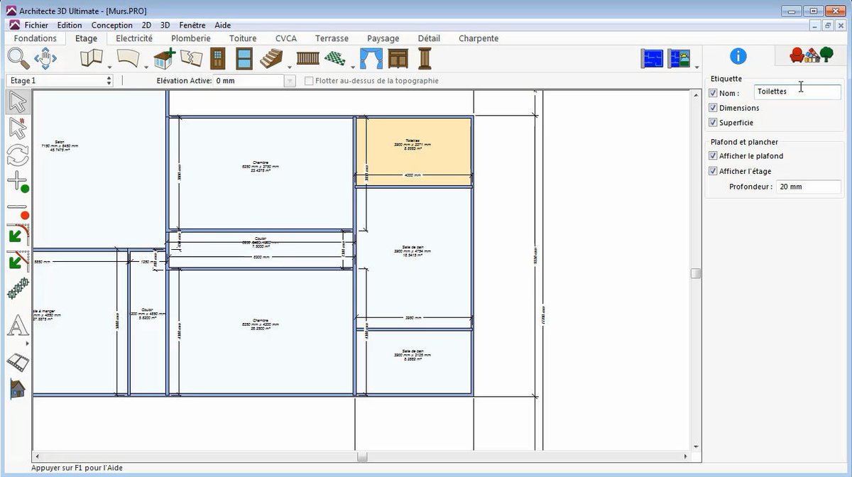
Task: Open the Conception menu
Action: pos(112,26)
